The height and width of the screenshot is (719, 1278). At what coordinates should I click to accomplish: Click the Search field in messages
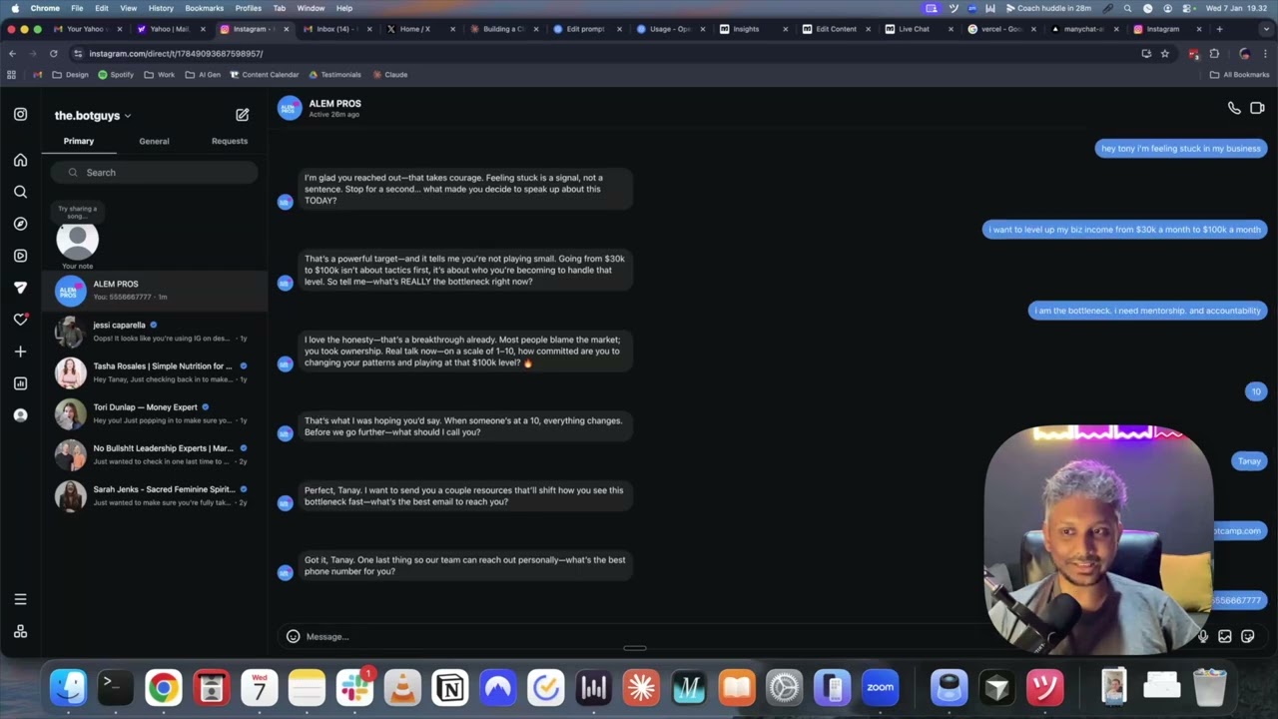tap(155, 173)
